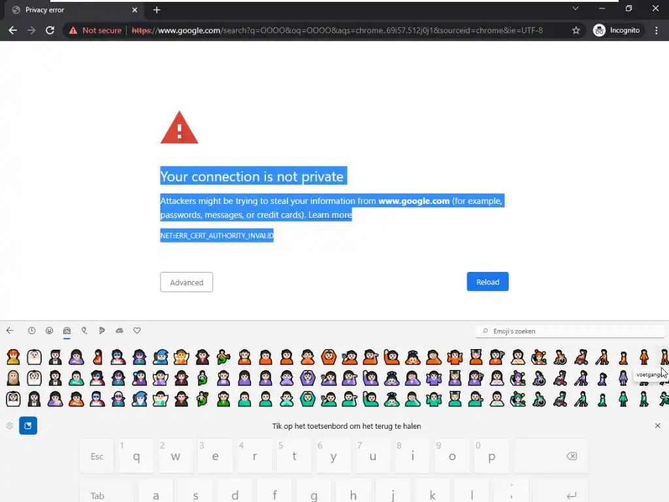Screen dimensions: 669x502
Task: Insert the purple woman shrugging emoji
Action: tap(434, 378)
